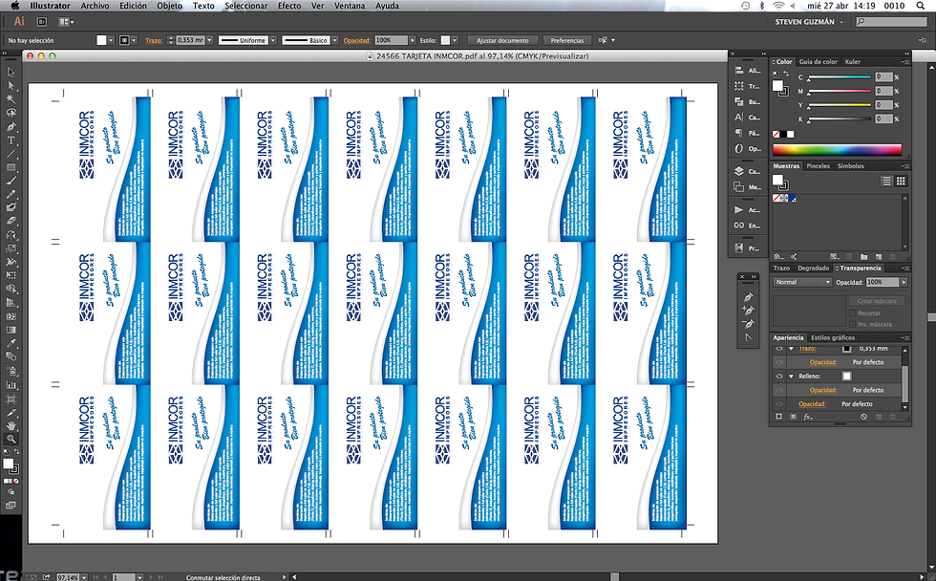Choose Add Anchor Point tool in floating panel
936x581 pixels.
pyautogui.click(x=748, y=310)
